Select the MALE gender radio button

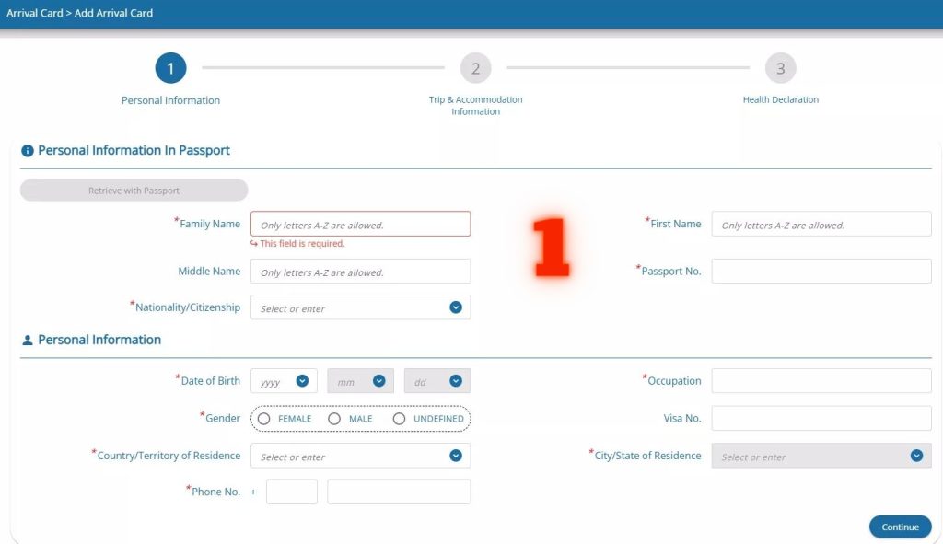pos(334,419)
